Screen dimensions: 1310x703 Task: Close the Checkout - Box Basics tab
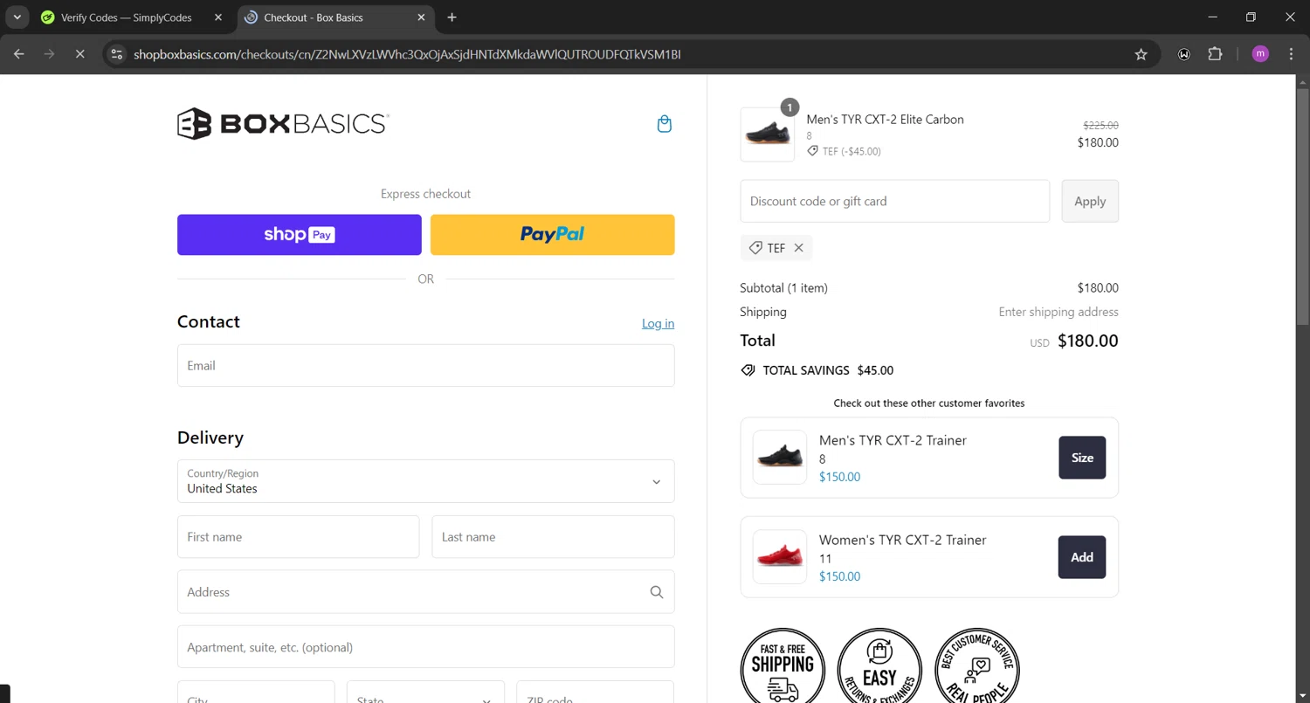tap(421, 17)
